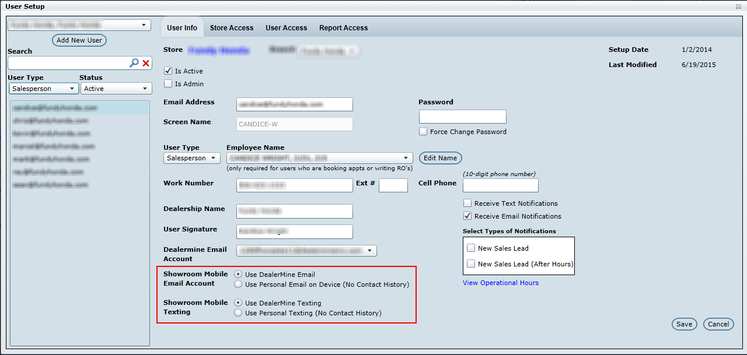Enable the Is Admin checkbox
The image size is (747, 355).
[169, 84]
